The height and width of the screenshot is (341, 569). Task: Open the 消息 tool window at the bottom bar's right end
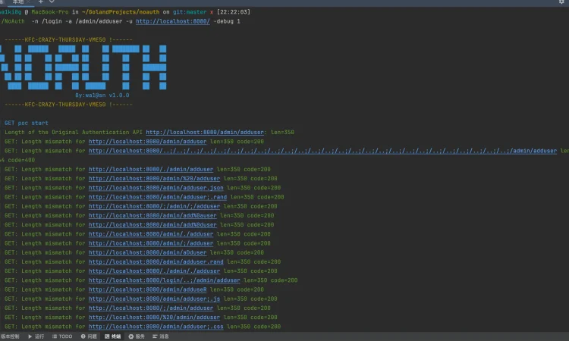pos(161,336)
